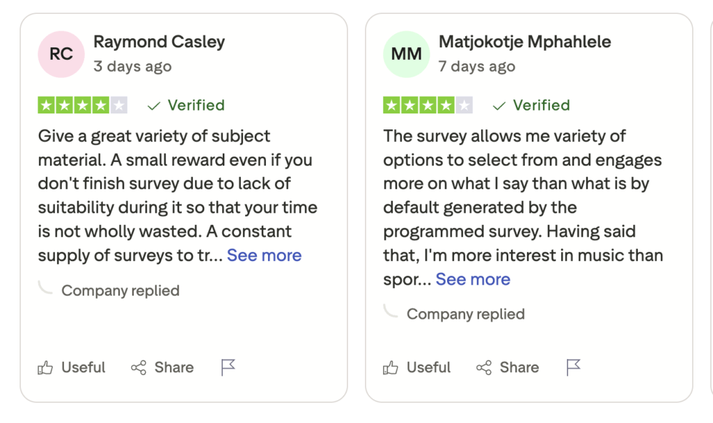The height and width of the screenshot is (423, 713).
Task: Open Raymond Casley's profile name
Action: tap(159, 42)
